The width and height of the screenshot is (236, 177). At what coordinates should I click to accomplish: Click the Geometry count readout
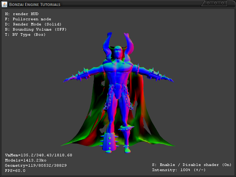click(36, 166)
